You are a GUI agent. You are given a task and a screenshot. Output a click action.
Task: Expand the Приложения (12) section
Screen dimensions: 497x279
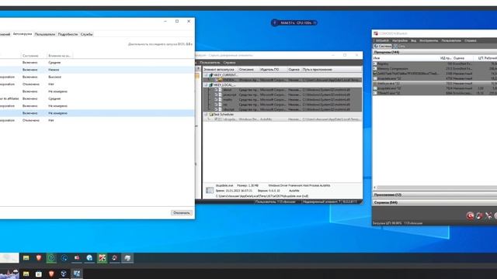pos(435,195)
